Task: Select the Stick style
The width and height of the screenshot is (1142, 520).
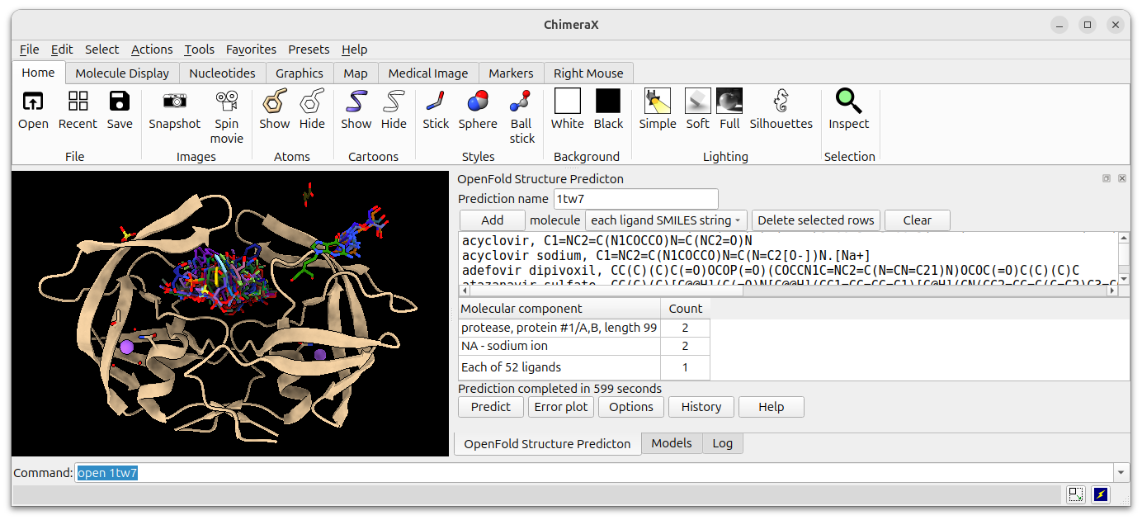Action: 435,111
